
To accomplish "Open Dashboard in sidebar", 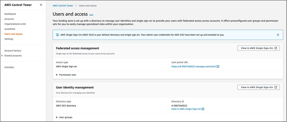I will tap(10, 14).
